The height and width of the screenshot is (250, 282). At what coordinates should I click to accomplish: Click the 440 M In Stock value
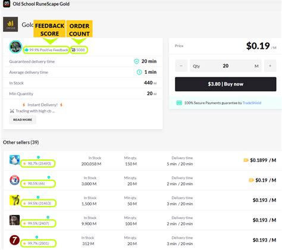click(150, 83)
